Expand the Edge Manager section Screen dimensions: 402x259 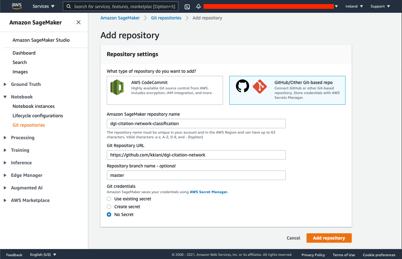5,175
